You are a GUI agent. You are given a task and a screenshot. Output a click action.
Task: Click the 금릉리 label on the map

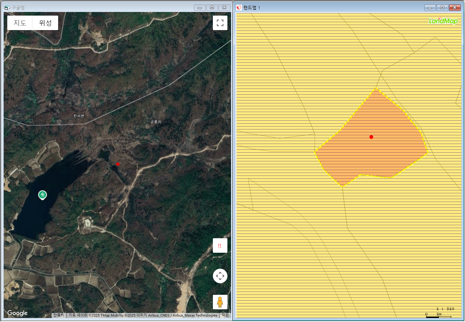[155, 122]
